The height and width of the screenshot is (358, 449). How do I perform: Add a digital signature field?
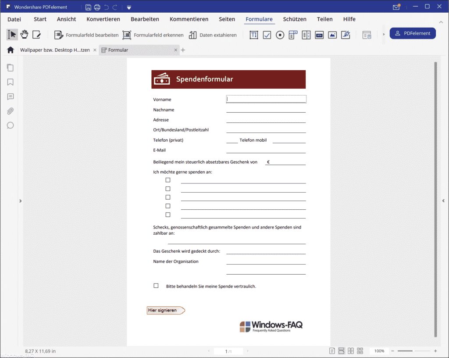tap(346, 35)
